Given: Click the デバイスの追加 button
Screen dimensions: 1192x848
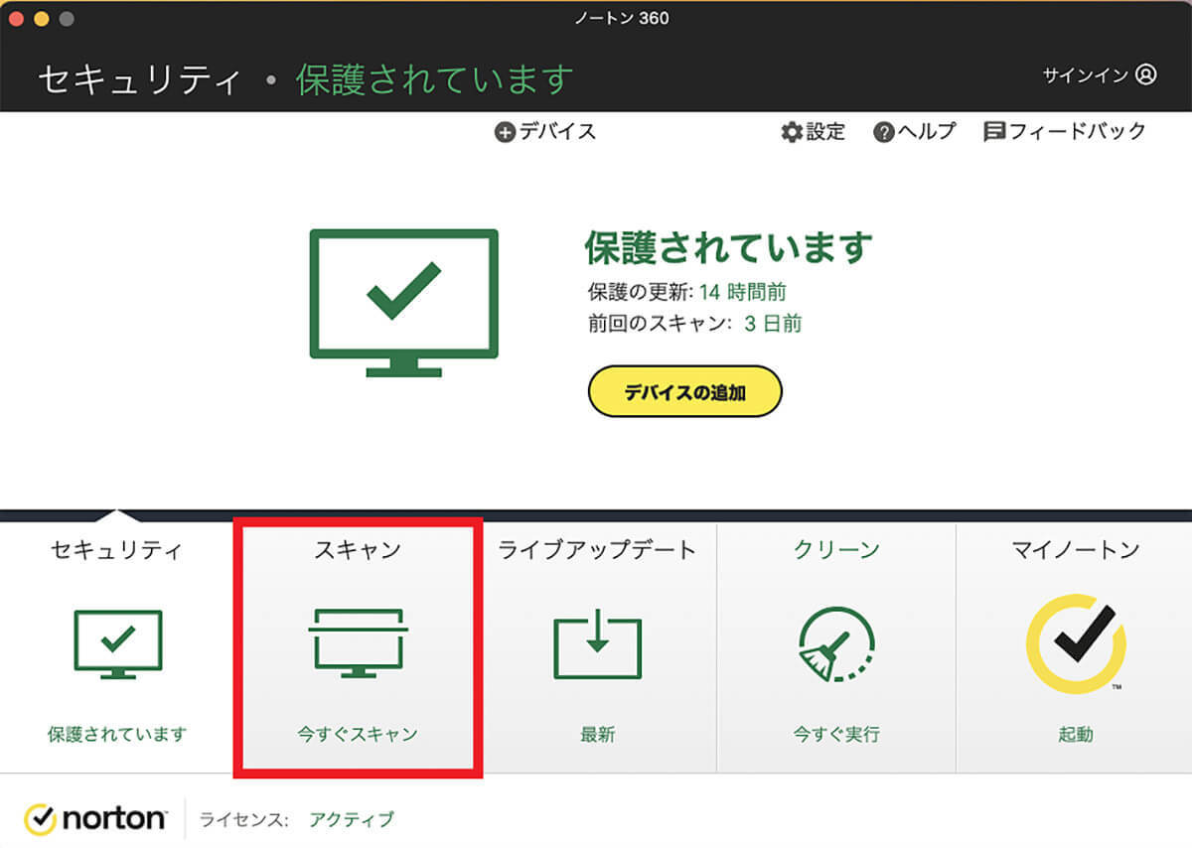Looking at the screenshot, I should click(x=685, y=392).
